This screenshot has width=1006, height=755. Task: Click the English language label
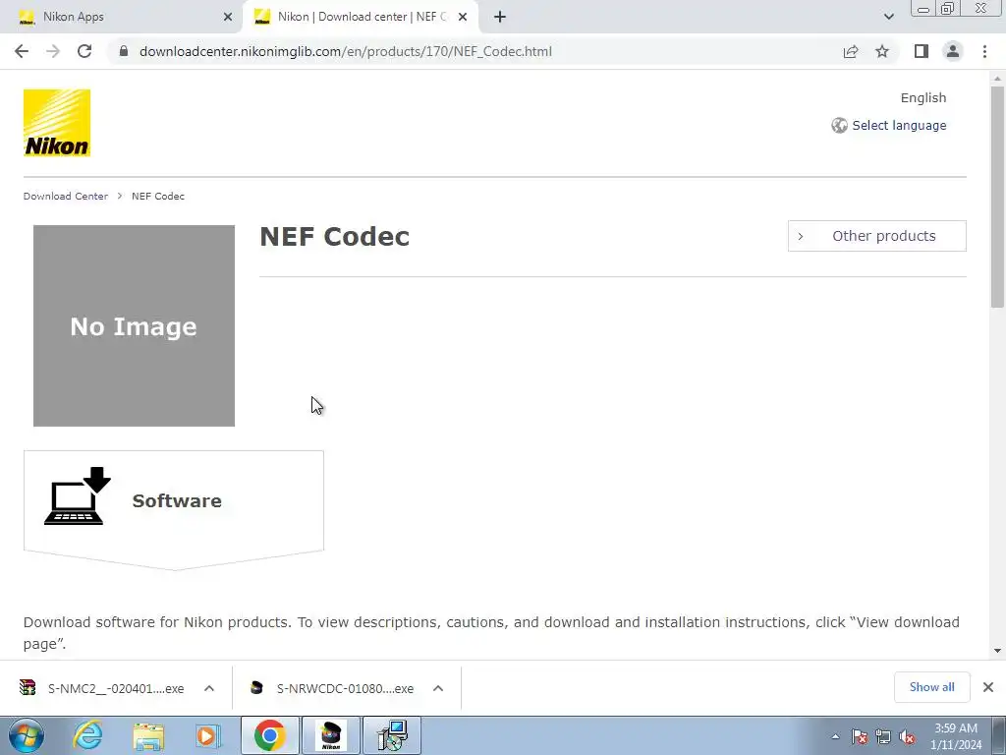923,97
